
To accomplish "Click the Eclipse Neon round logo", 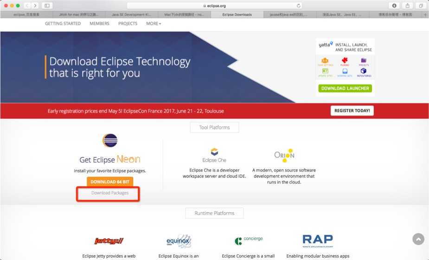I will 110,141.
